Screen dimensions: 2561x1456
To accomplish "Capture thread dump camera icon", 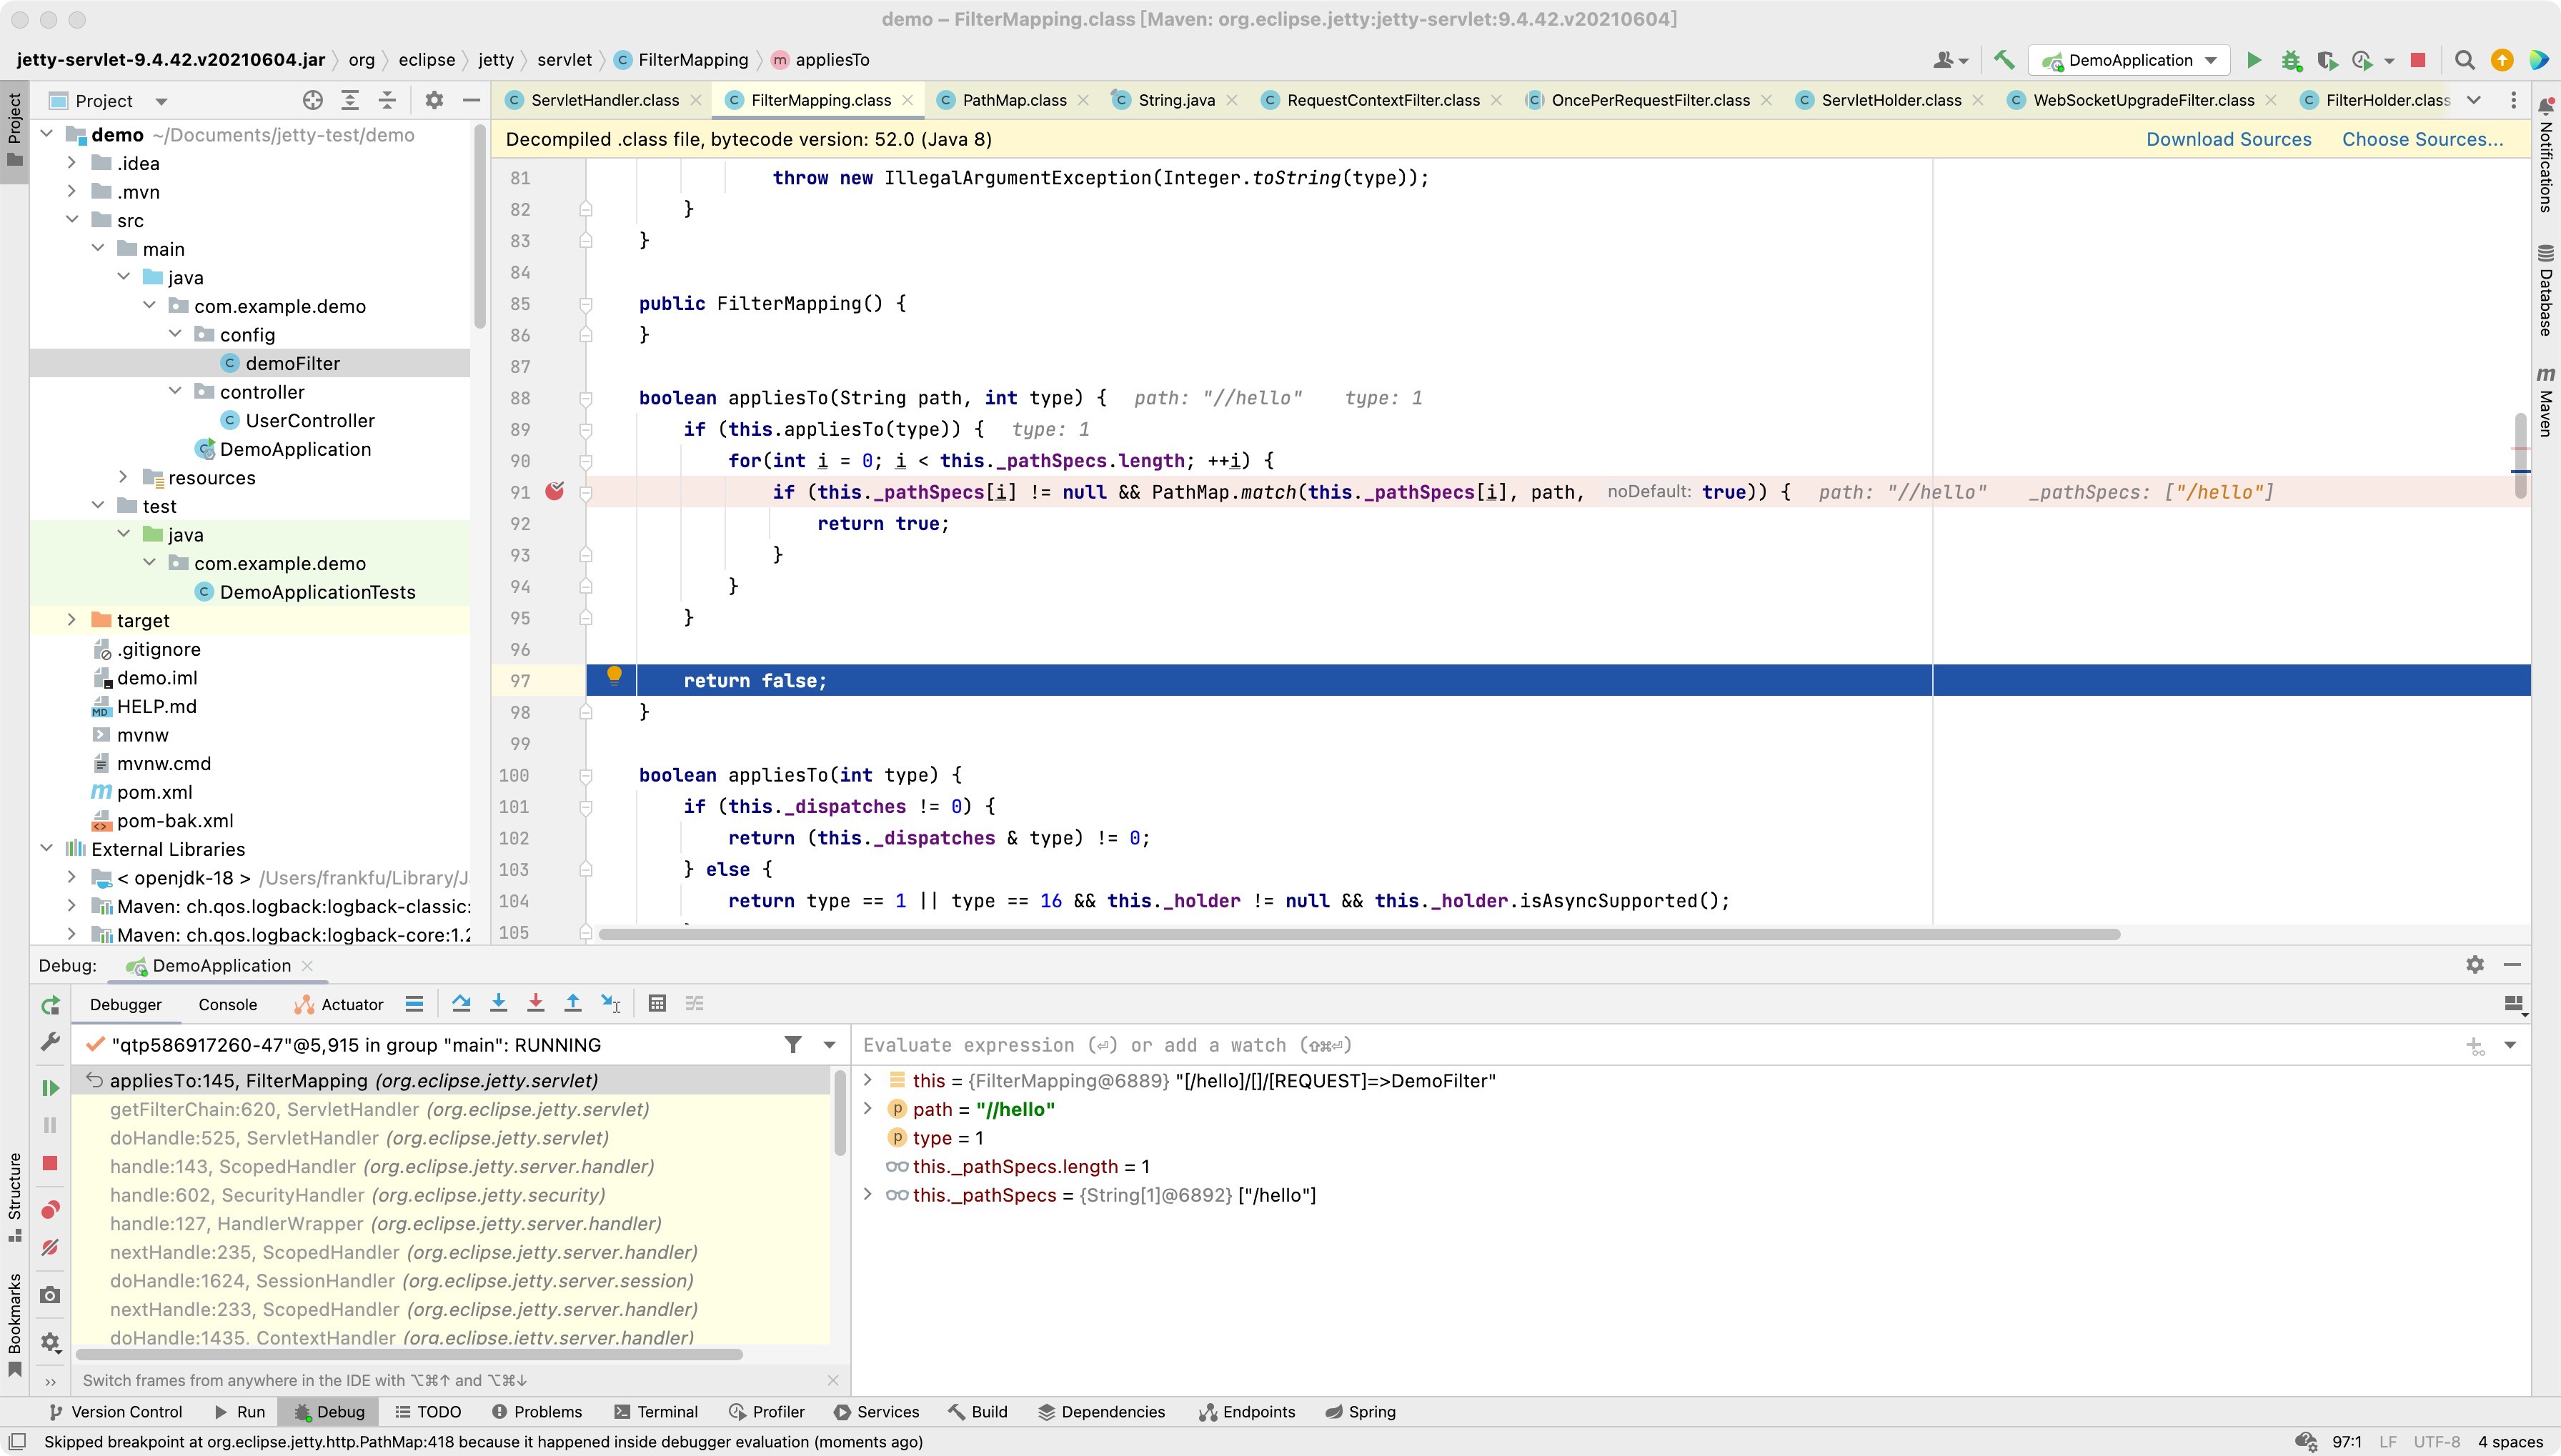I will [x=50, y=1295].
